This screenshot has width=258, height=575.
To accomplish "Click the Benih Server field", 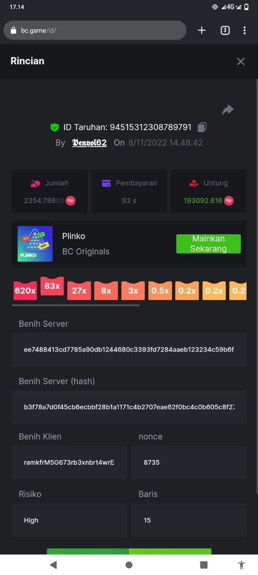I will pyautogui.click(x=129, y=350).
